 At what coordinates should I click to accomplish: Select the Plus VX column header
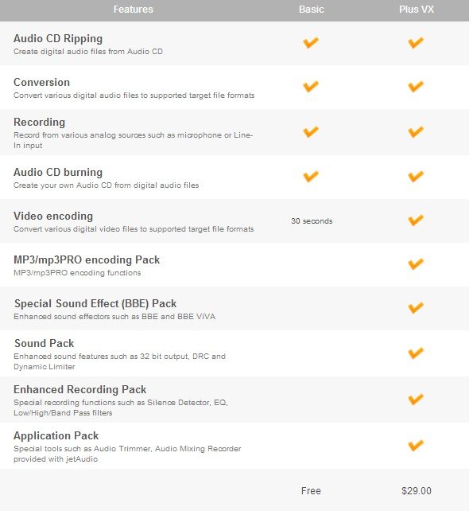point(417,10)
